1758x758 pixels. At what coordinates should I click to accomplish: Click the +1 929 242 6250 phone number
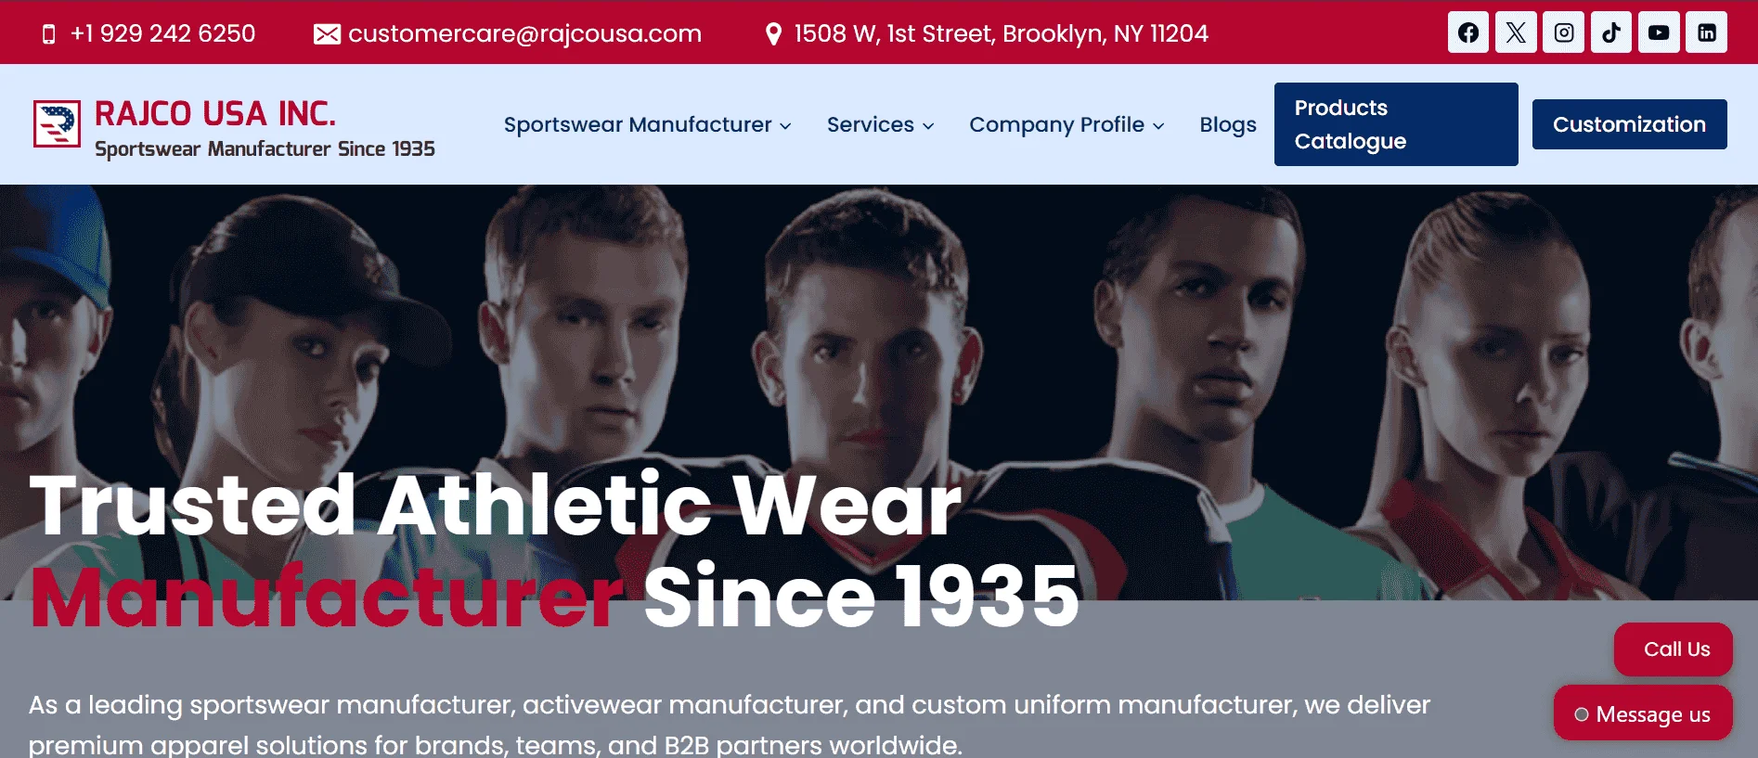coord(162,34)
